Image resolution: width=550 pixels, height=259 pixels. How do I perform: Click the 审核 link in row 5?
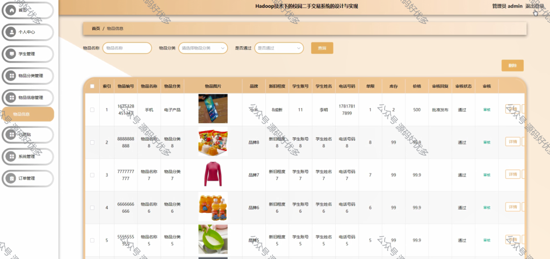[x=487, y=240]
